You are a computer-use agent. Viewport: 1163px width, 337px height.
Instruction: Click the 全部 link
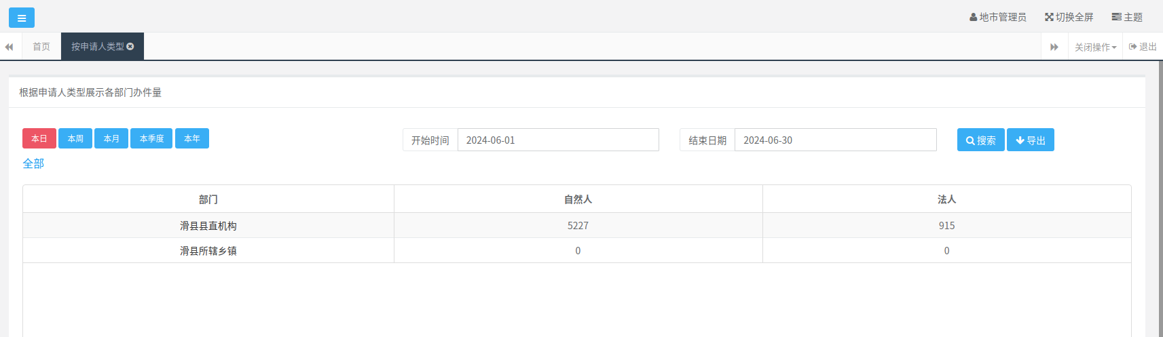pyautogui.click(x=33, y=163)
